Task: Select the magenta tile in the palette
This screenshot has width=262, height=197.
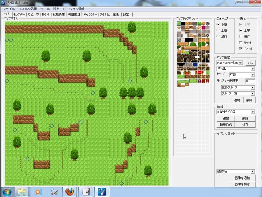Action: [203, 27]
